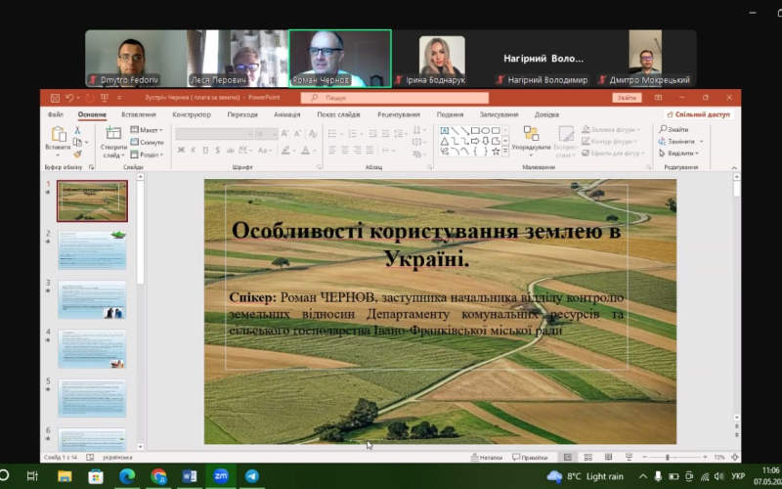Open the Arrange (Упорядкувати) tool
Image resolution: width=782 pixels, height=489 pixels.
pos(531,136)
